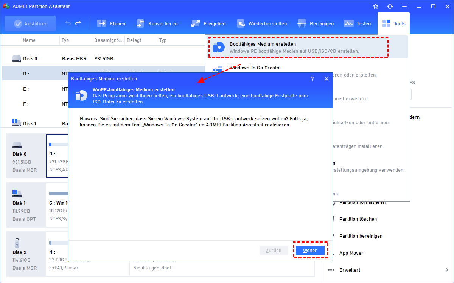The width and height of the screenshot is (454, 283).
Task: Click the Erweitert three-dots icon
Action: click(331, 270)
